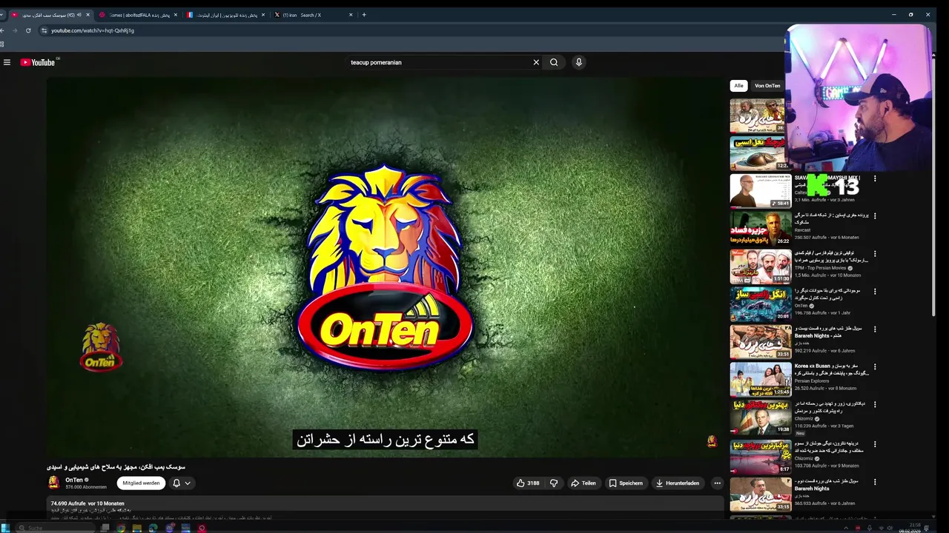The height and width of the screenshot is (533, 949).
Task: Open the Persian Explorers channel name
Action: click(x=813, y=381)
